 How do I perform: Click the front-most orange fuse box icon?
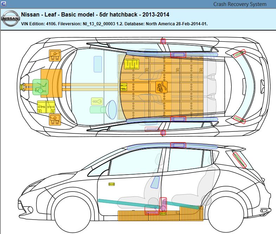coord(55,55)
